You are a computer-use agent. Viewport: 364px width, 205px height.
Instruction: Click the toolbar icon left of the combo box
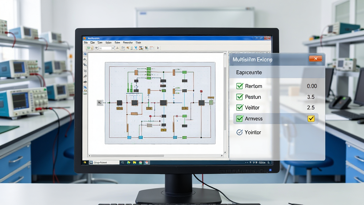tap(96, 48)
